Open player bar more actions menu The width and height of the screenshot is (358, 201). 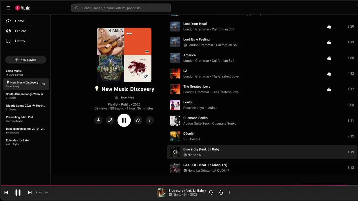click(x=230, y=193)
